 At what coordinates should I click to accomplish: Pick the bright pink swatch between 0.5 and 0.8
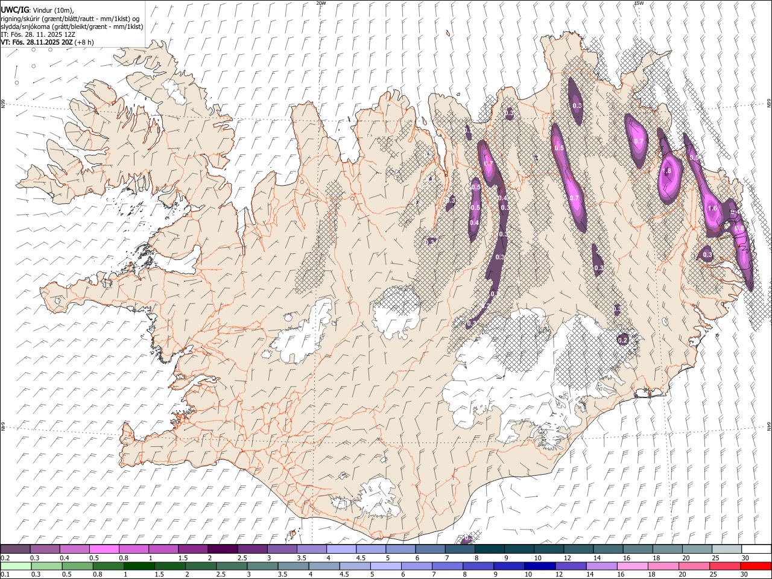(104, 549)
